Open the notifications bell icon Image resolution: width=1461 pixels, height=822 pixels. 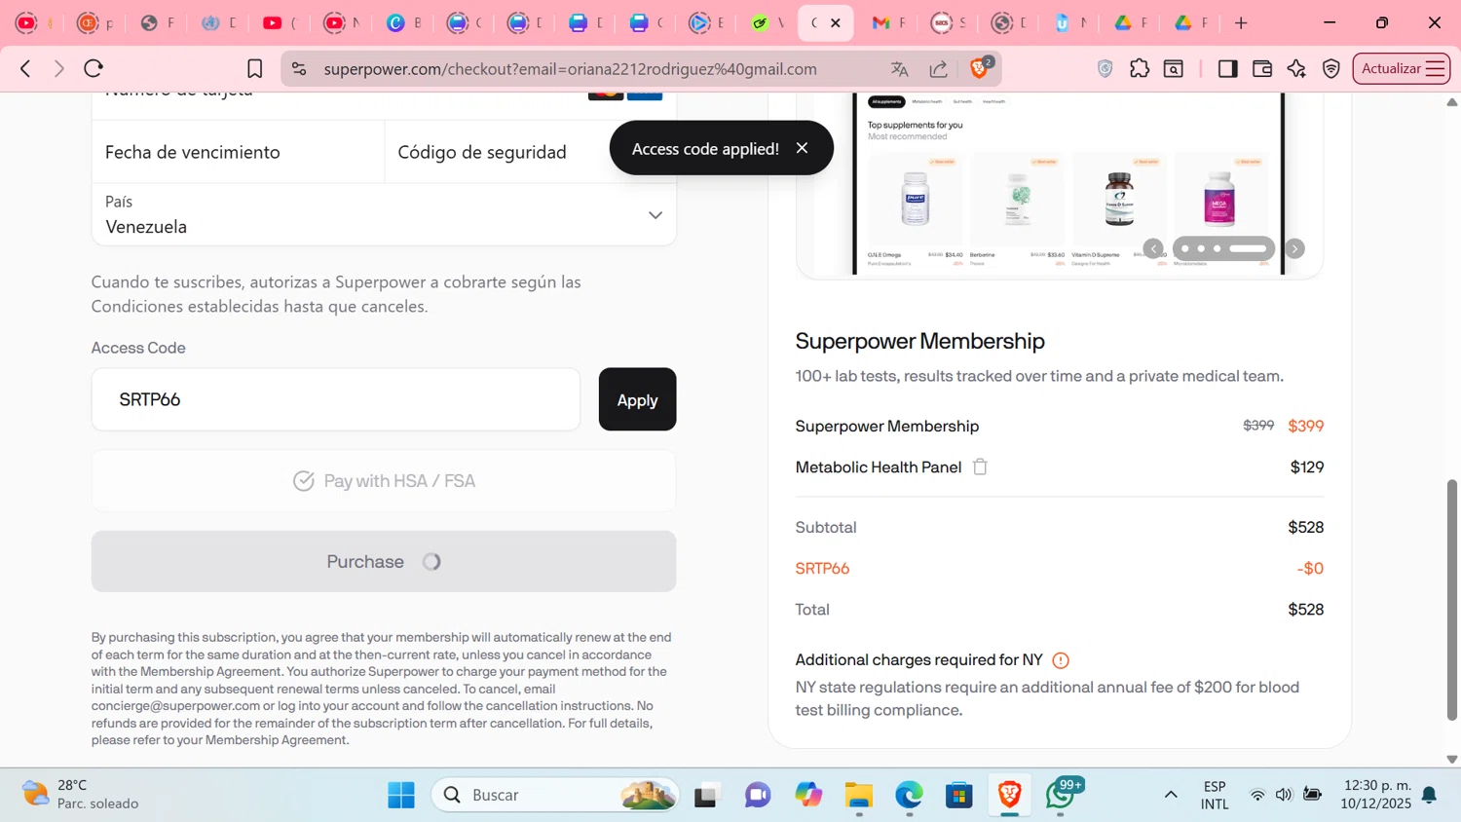[1429, 795]
